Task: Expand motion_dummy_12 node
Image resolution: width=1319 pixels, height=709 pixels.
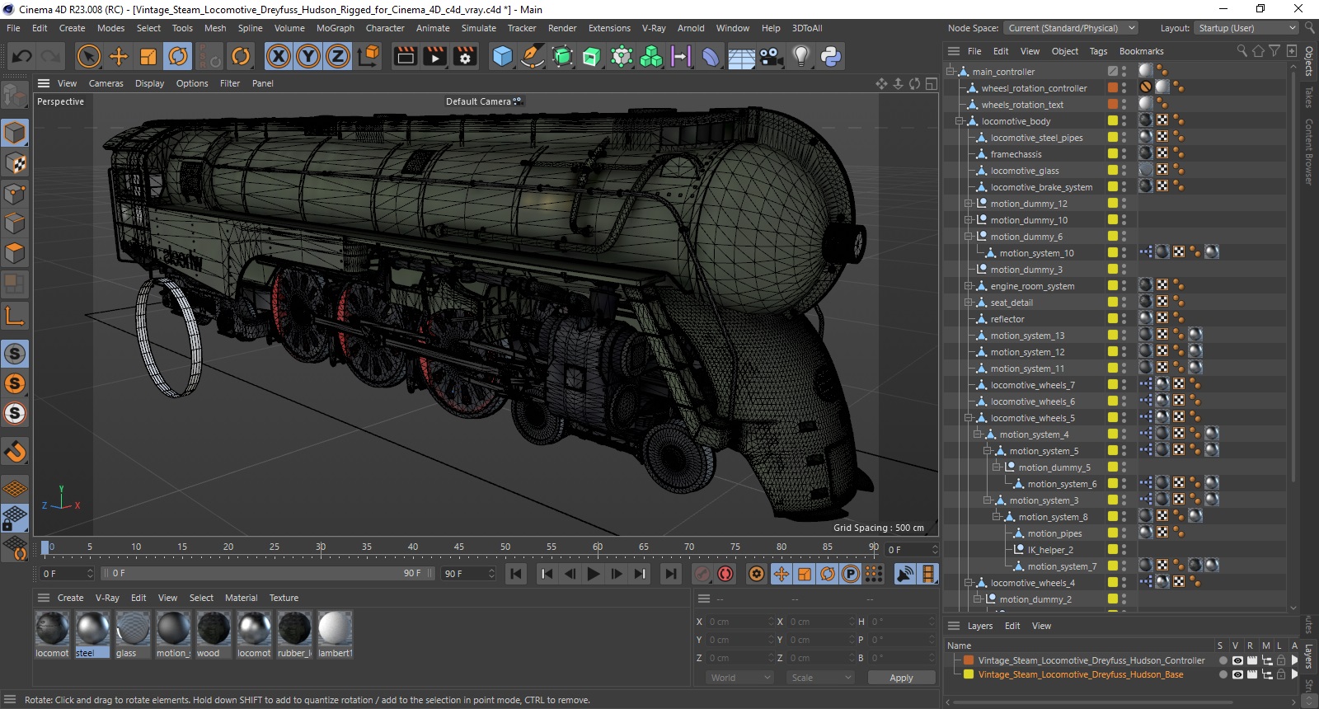Action: click(x=969, y=204)
